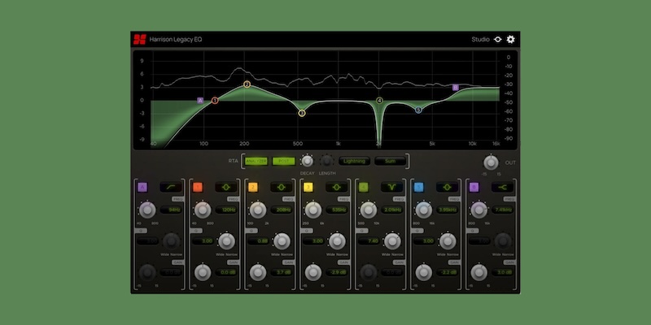Image resolution: width=651 pixels, height=325 pixels.
Task: Click band A frequency knob
Action: point(147,210)
